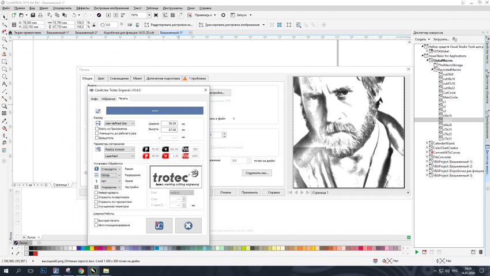Click the Ширина width input field
This screenshot has height=276, width=490.
point(169,123)
